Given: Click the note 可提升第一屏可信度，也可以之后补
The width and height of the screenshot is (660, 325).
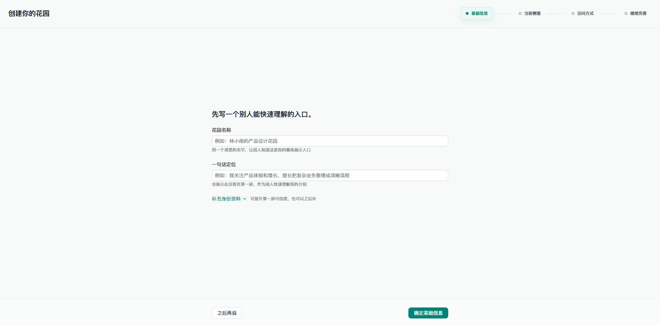Looking at the screenshot, I should (283, 199).
